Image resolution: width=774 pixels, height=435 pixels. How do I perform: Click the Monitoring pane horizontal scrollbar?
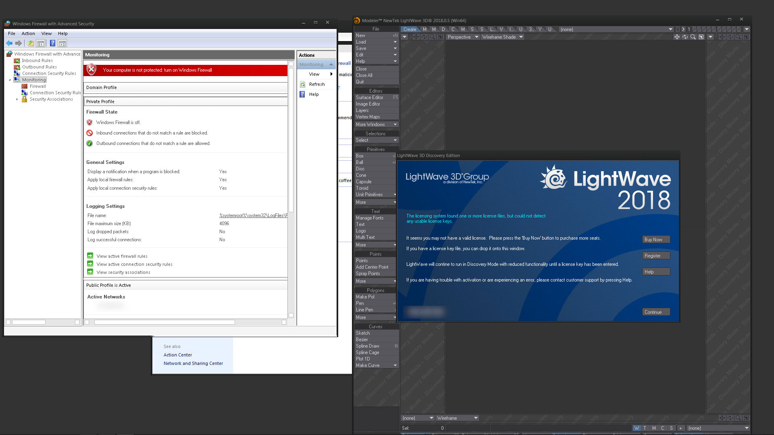[x=185, y=322]
